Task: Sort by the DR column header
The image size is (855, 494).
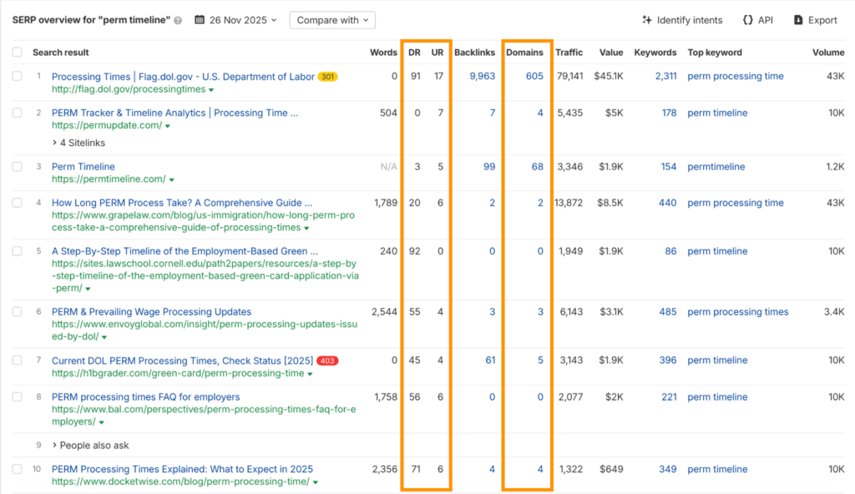Action: pyautogui.click(x=414, y=53)
